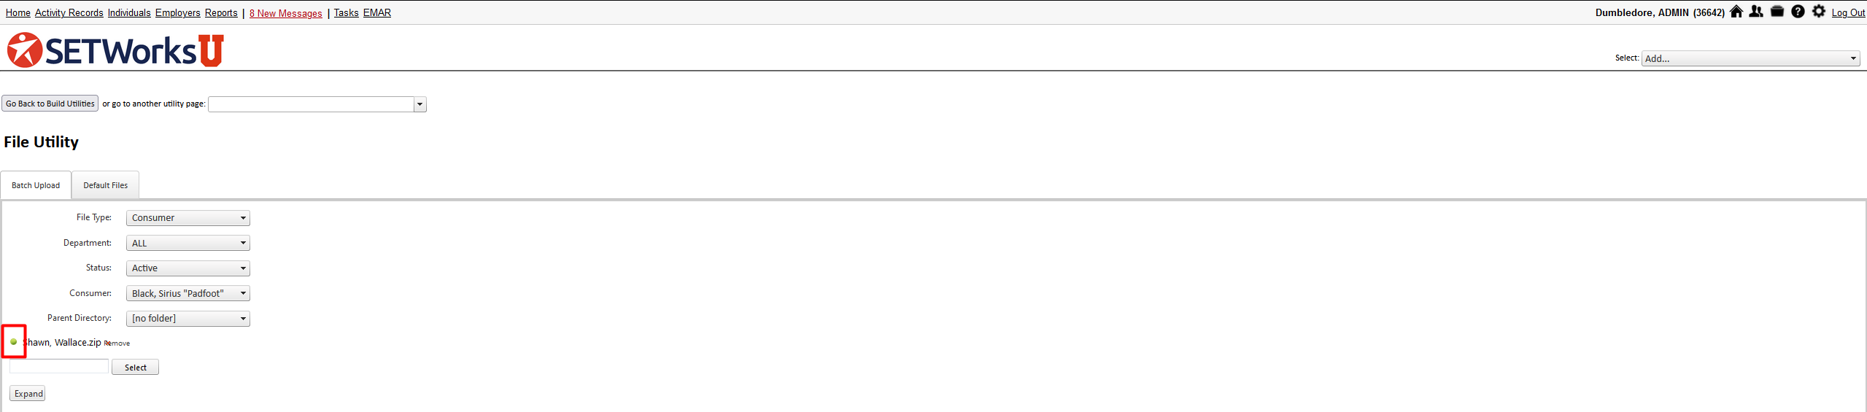The image size is (1867, 412).
Task: Switch to the Default Files tab
Action: [x=105, y=185]
